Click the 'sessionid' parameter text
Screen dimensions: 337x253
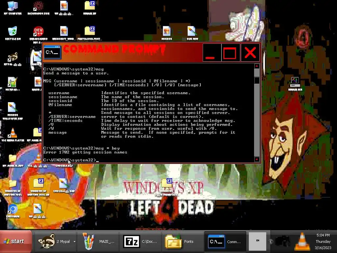pos(60,101)
